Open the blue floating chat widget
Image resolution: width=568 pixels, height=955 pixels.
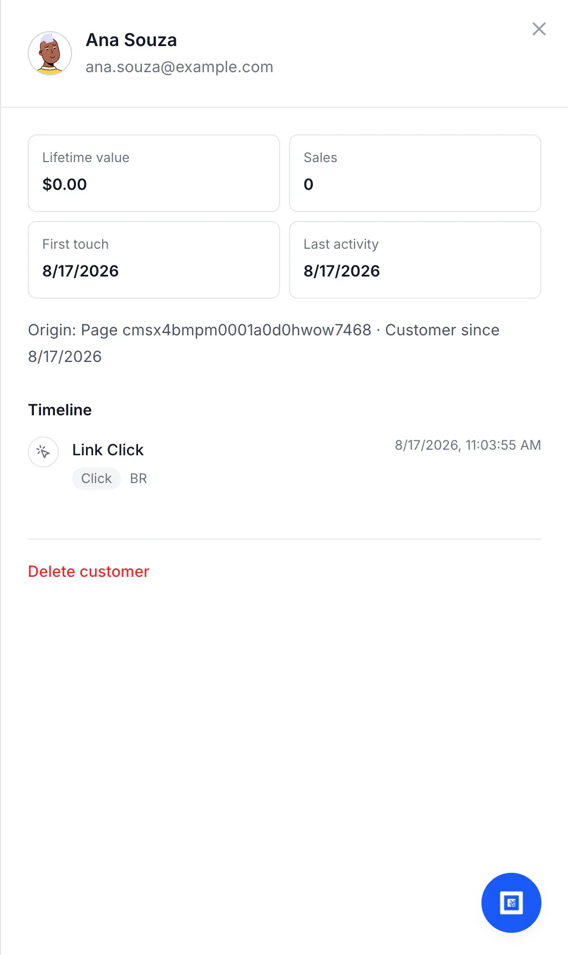pyautogui.click(x=511, y=903)
